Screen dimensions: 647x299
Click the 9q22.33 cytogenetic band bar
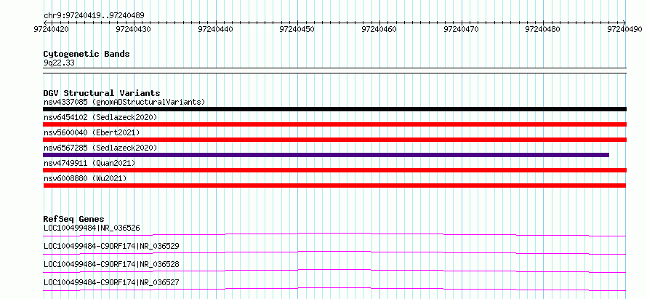pos(334,71)
